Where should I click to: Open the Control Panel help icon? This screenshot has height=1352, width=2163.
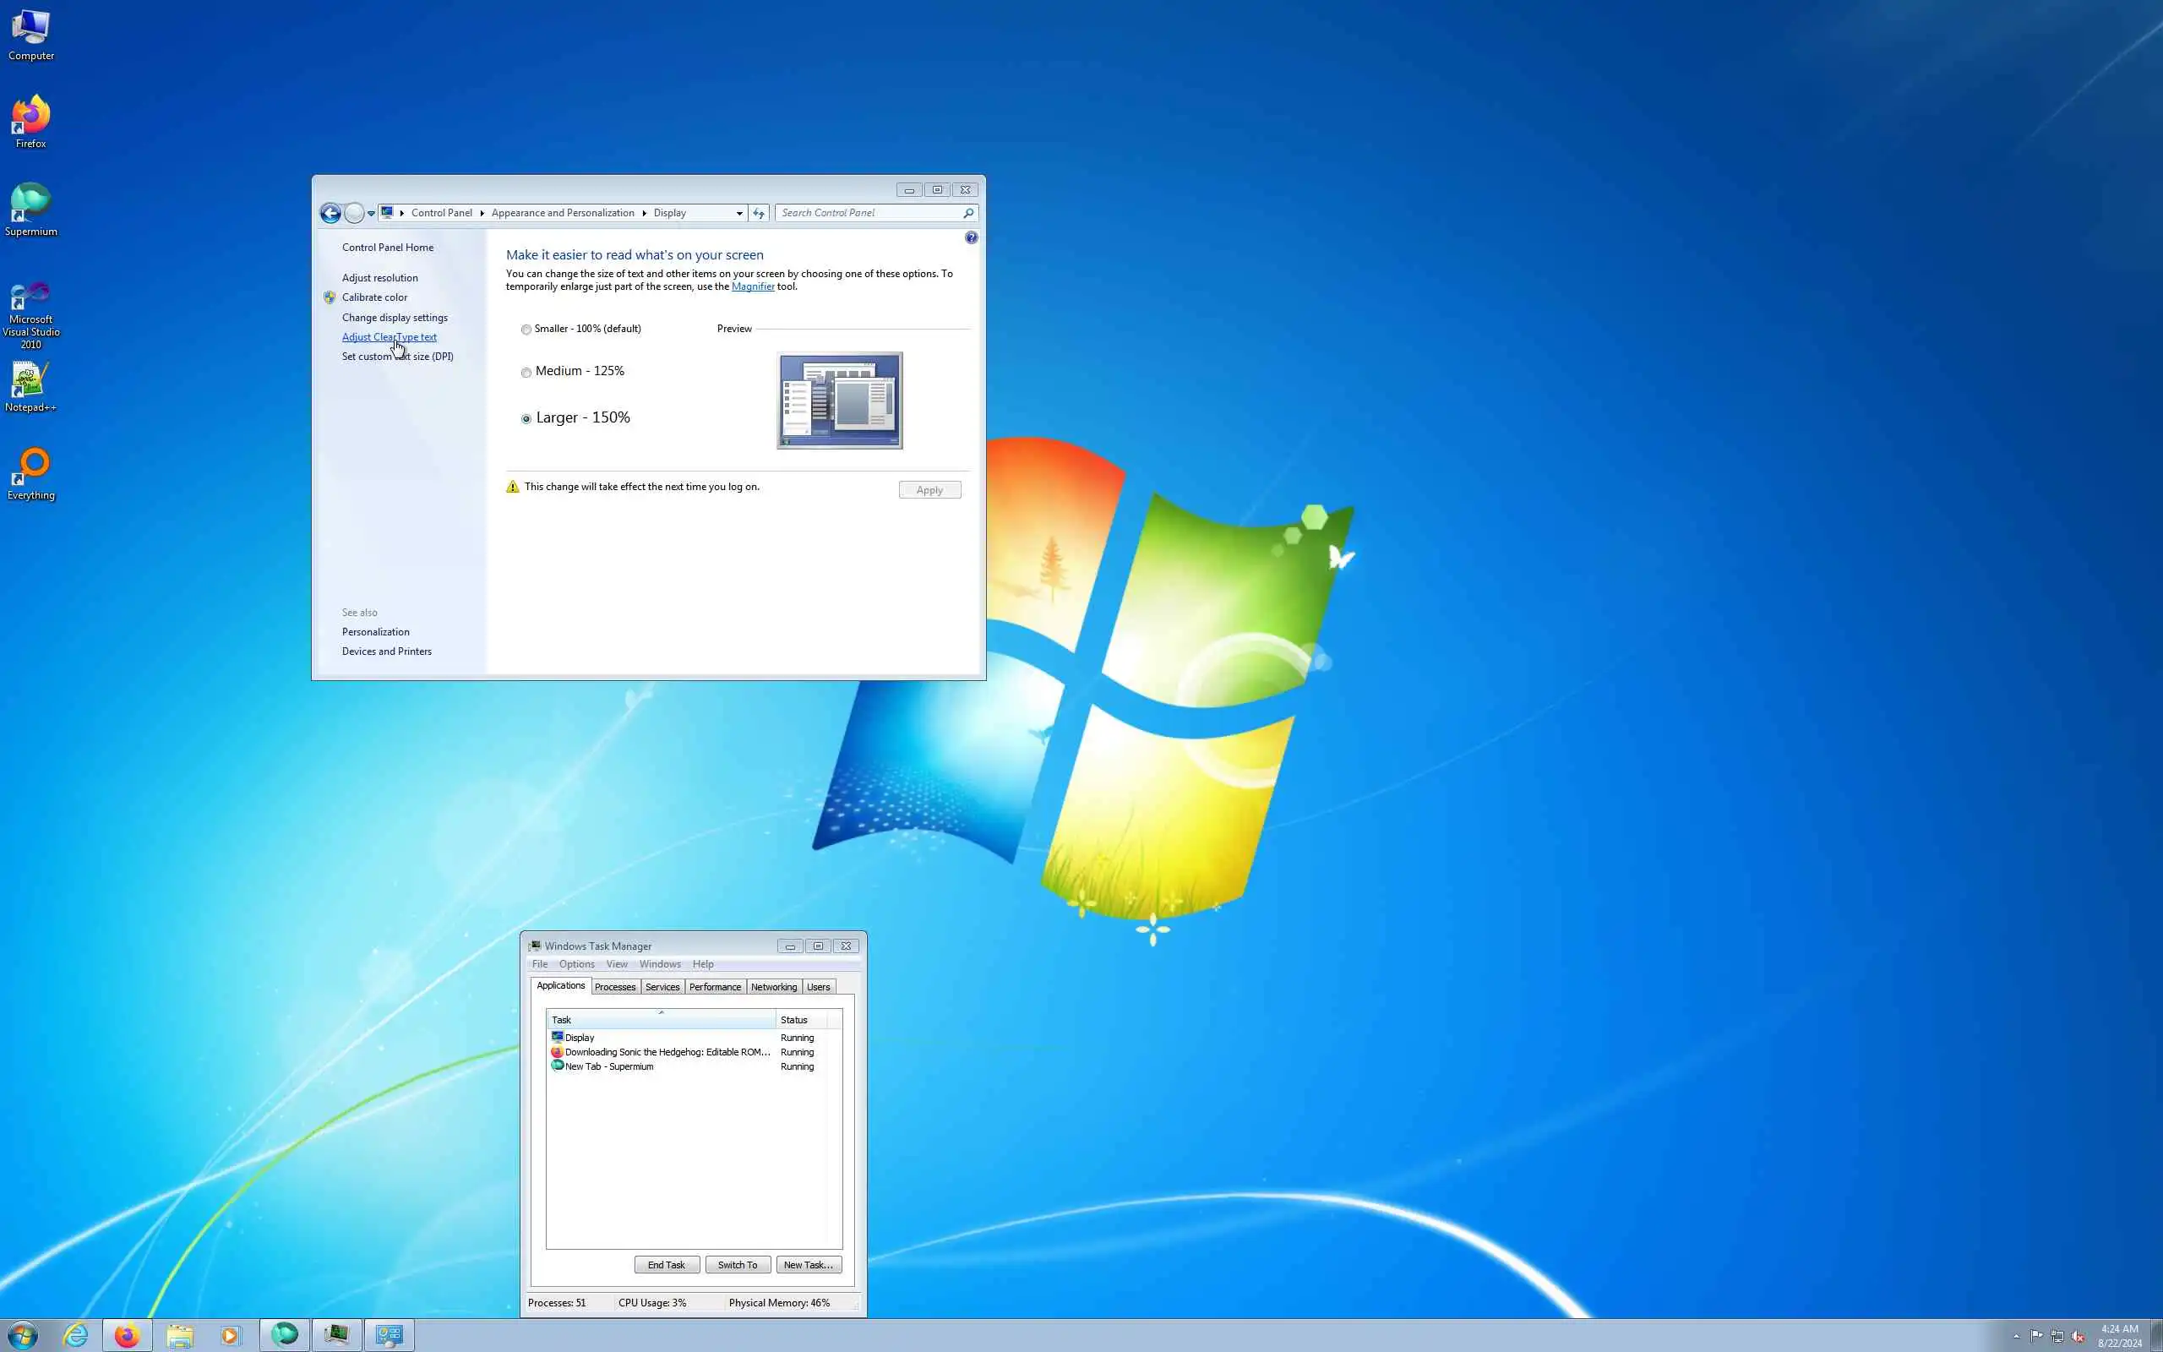971,237
